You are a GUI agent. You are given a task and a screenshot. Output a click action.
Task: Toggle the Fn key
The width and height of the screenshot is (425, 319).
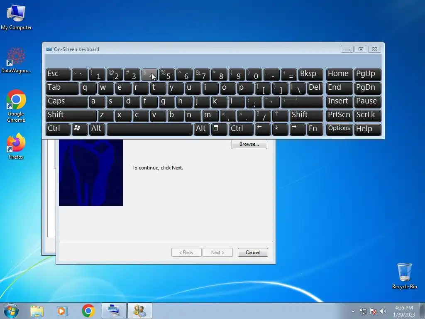[315, 129]
